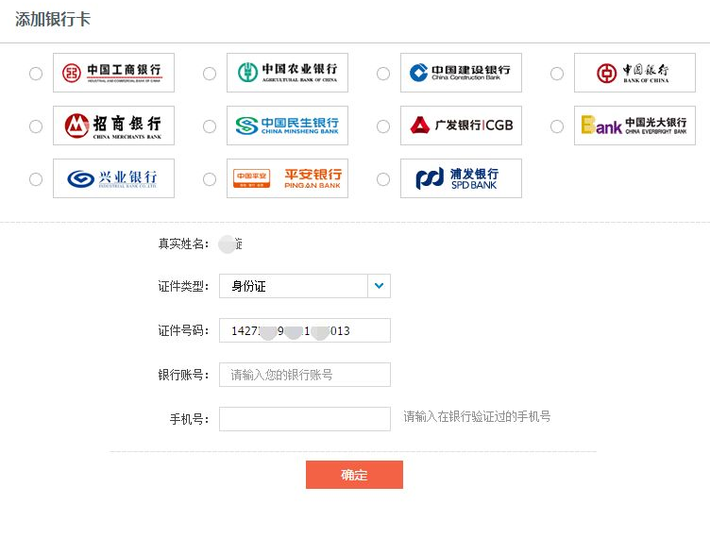Click the Bank of China logo
This screenshot has width=710, height=537.
634,73
